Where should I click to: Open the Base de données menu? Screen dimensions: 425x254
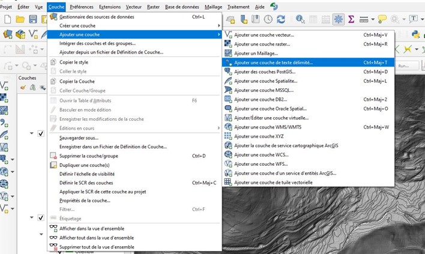pyautogui.click(x=182, y=7)
